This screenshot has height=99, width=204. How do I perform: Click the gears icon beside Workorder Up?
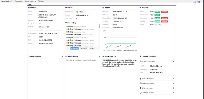(x=103, y=56)
